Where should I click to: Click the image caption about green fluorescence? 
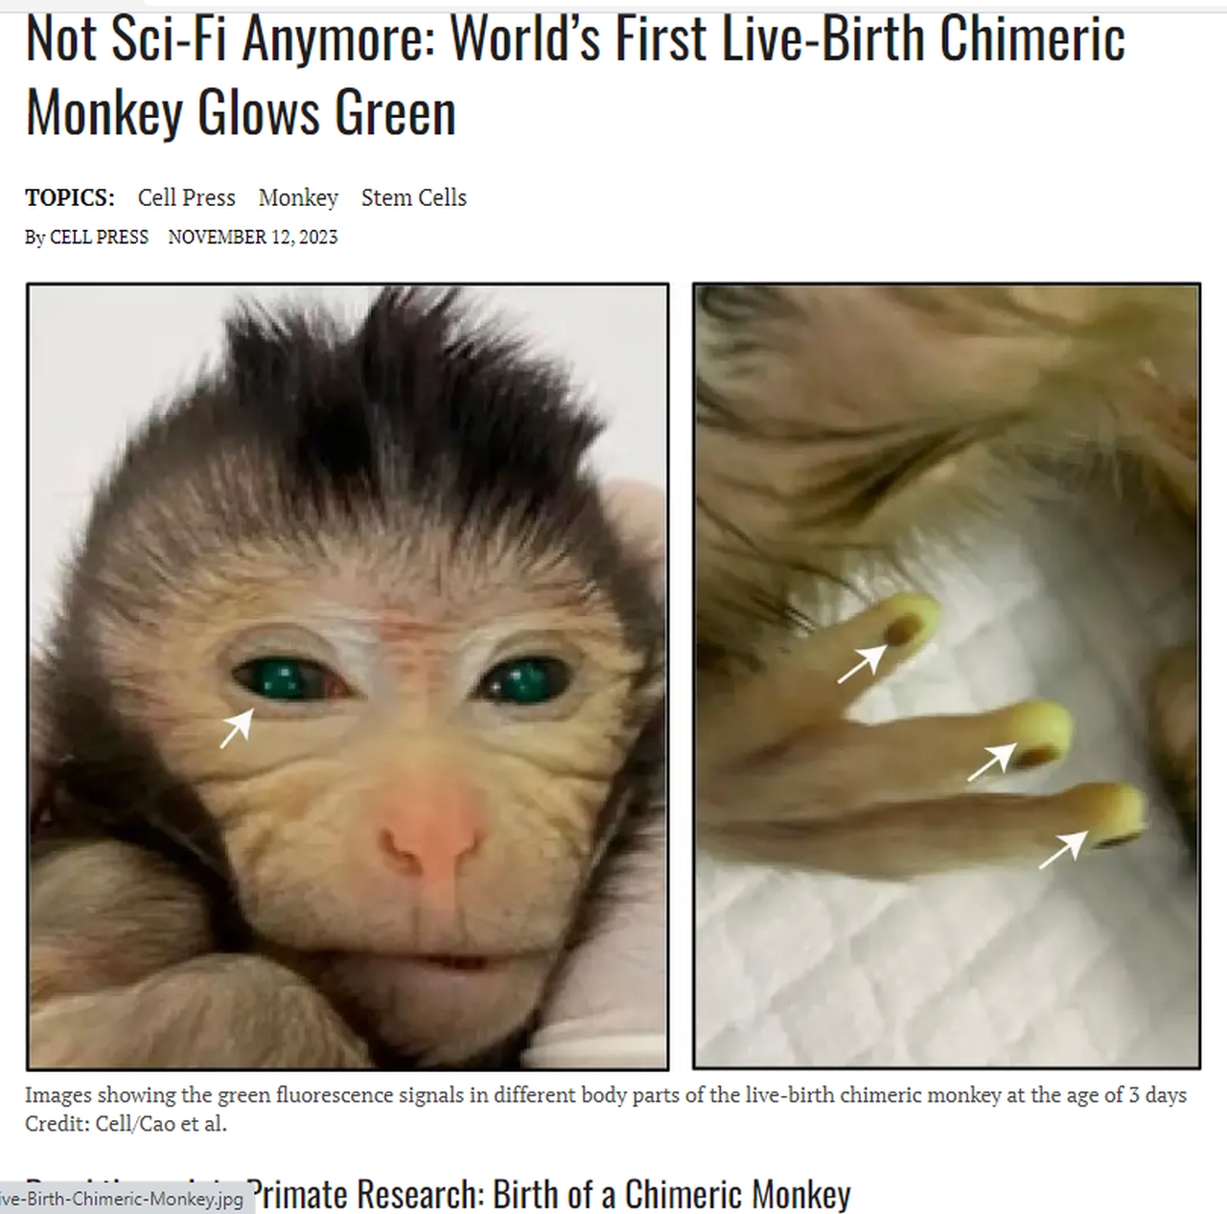point(606,1095)
